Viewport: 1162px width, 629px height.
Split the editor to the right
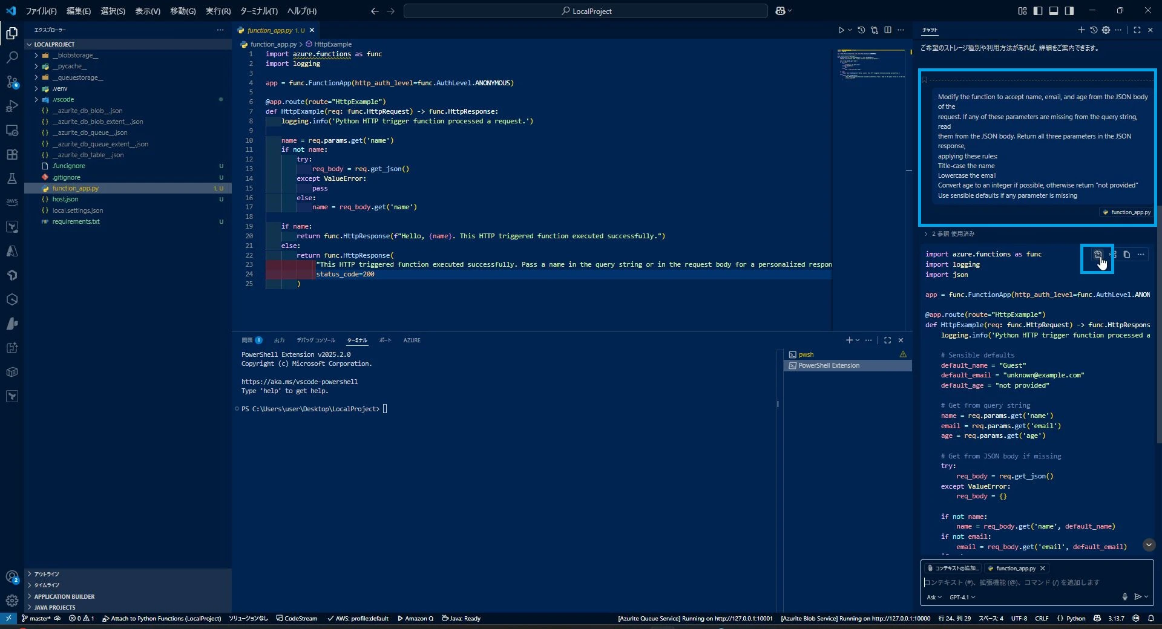888,30
